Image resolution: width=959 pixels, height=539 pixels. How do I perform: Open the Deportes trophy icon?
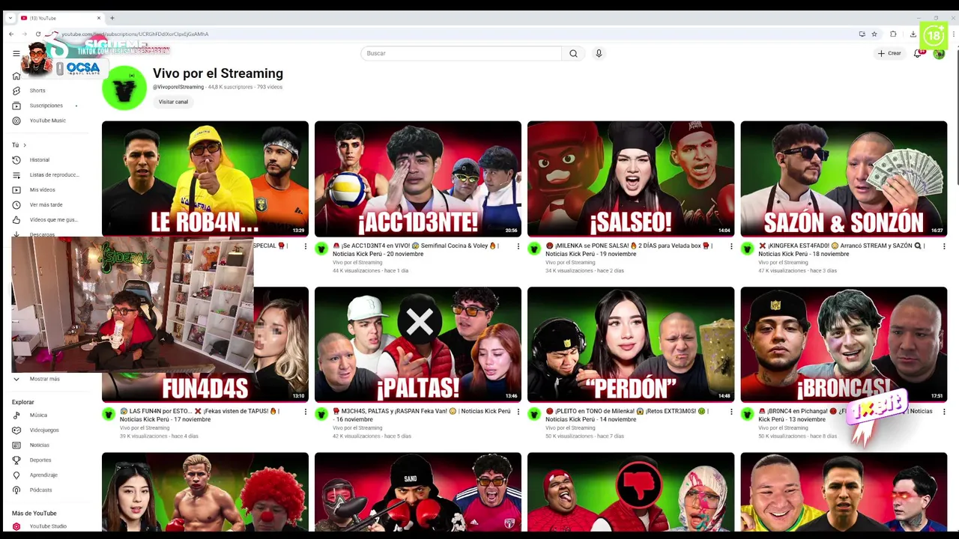(x=16, y=460)
